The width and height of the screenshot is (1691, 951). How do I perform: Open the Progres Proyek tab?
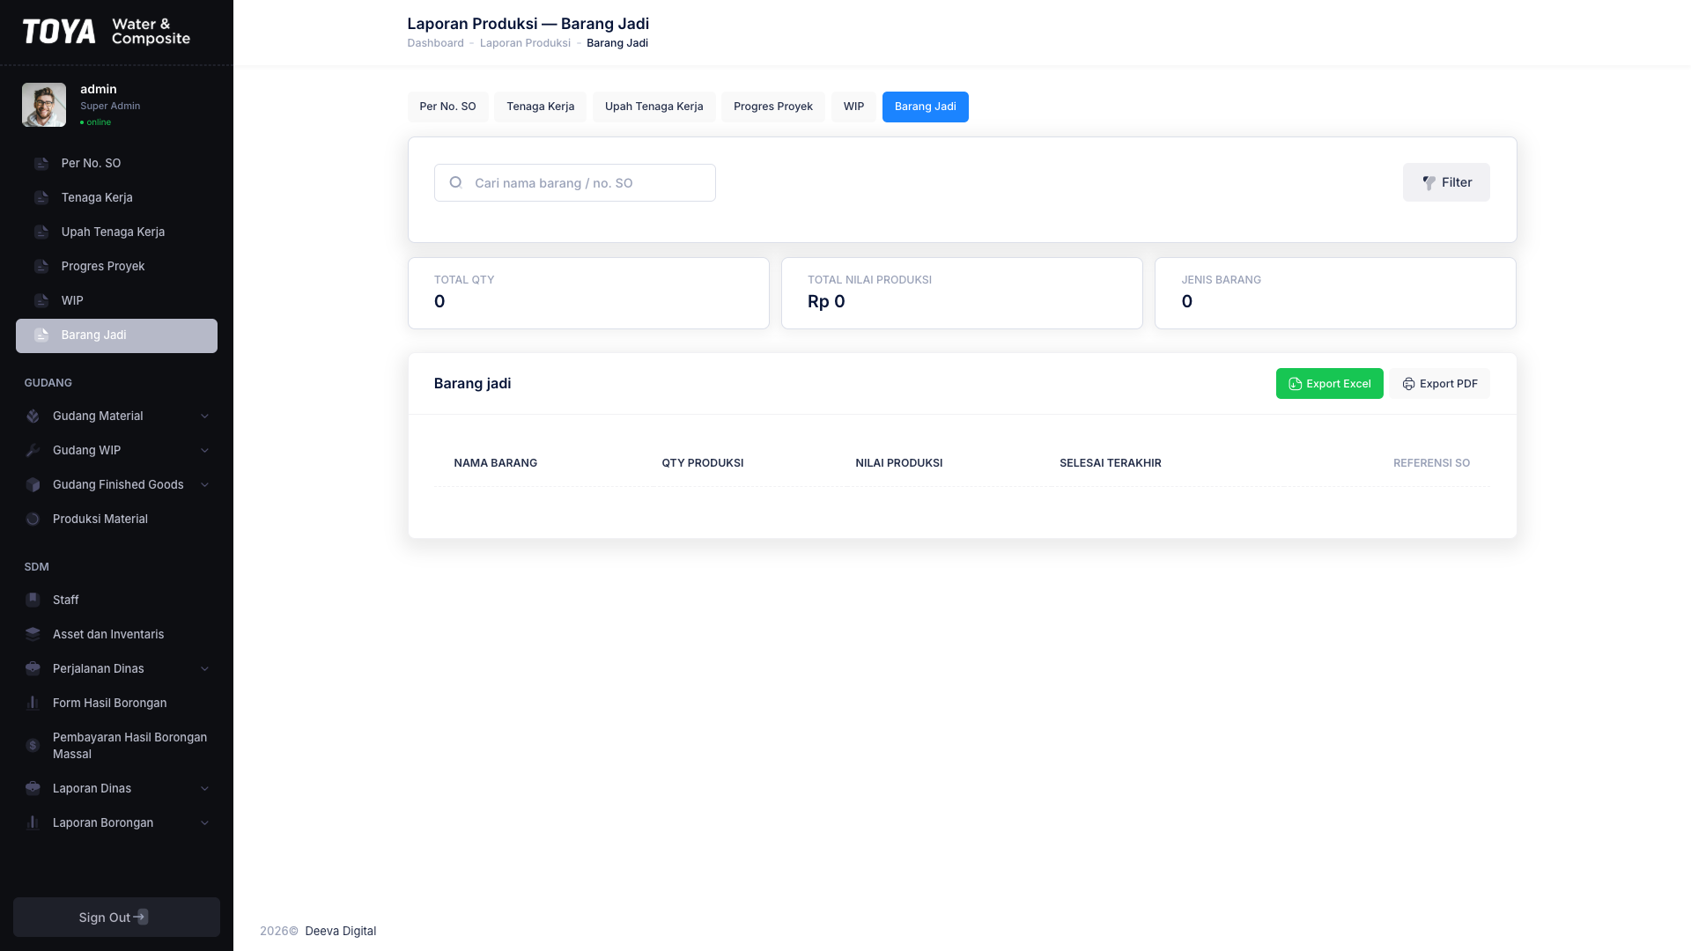[772, 107]
